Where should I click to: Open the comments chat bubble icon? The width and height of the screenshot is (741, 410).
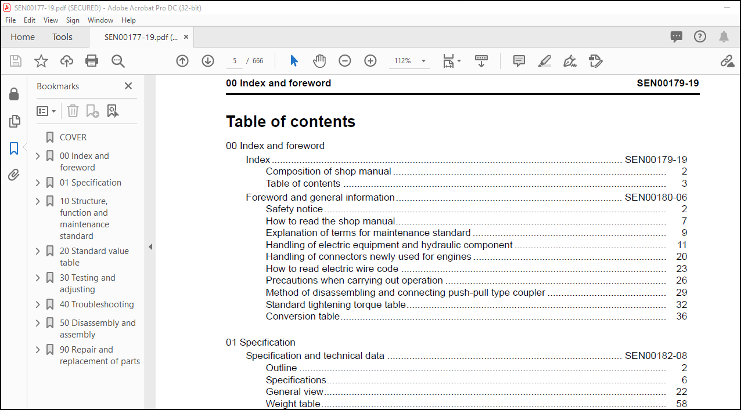pyautogui.click(x=677, y=37)
